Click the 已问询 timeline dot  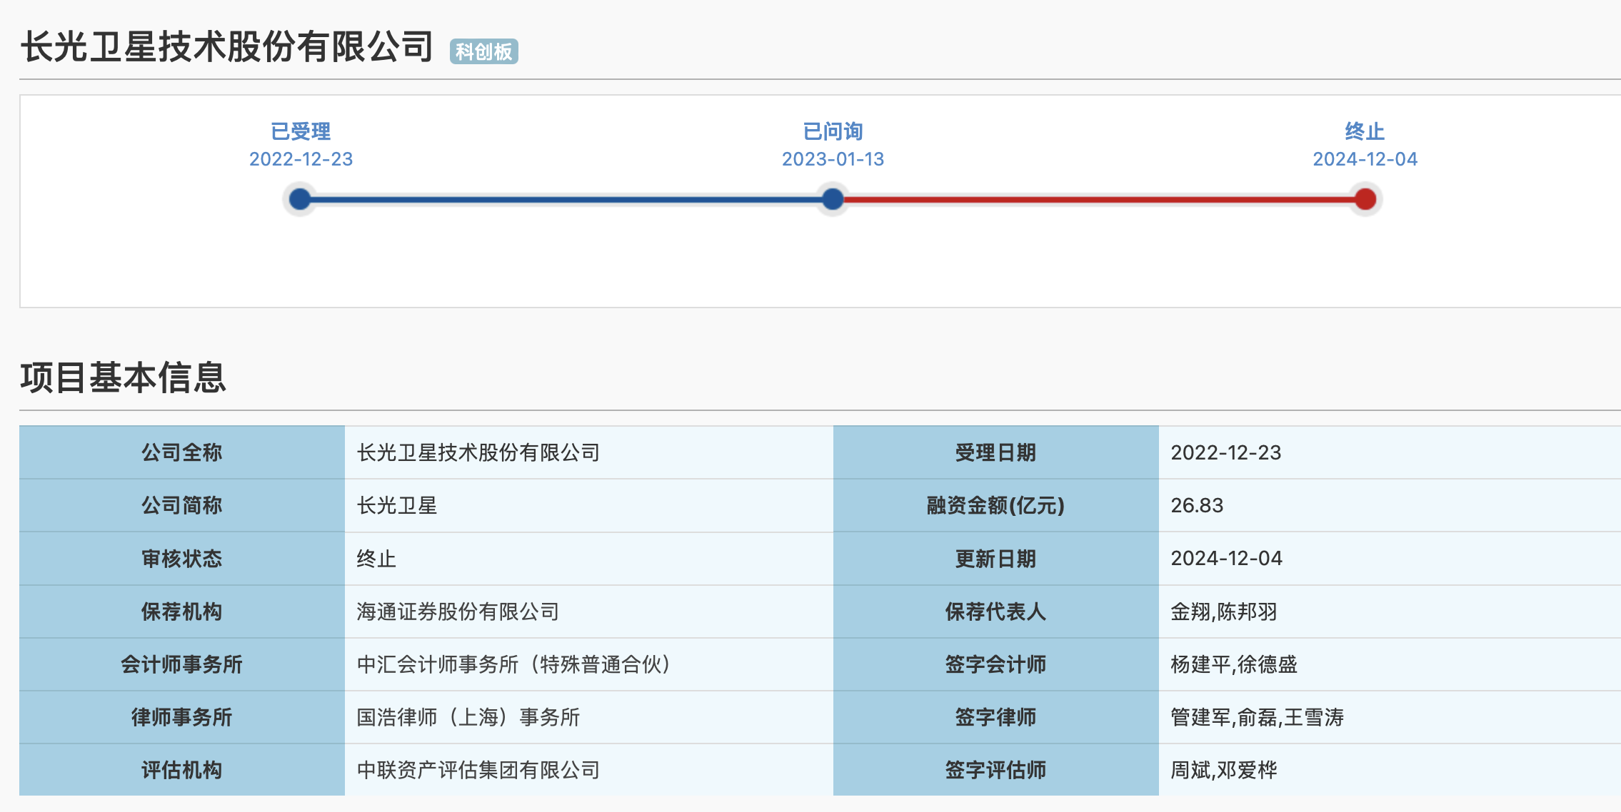[x=833, y=199]
